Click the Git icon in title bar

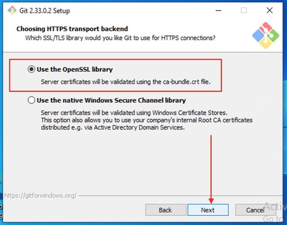coord(12,11)
